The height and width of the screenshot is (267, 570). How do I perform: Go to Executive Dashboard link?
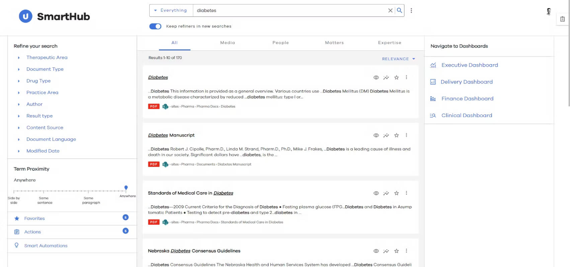point(470,65)
